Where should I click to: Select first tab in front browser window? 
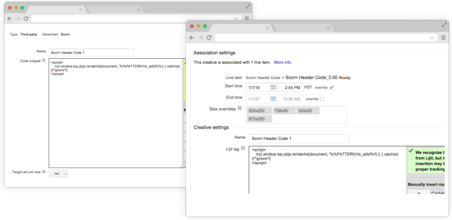[x=241, y=28]
